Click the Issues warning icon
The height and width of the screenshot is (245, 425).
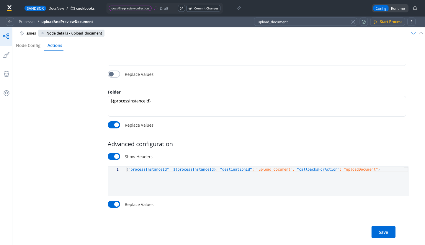pos(22,33)
